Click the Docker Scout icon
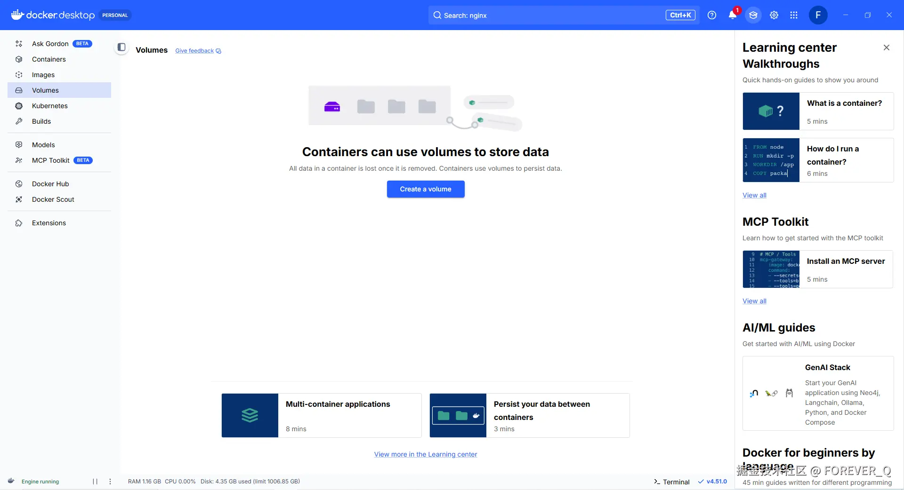This screenshot has height=490, width=904. pos(19,199)
